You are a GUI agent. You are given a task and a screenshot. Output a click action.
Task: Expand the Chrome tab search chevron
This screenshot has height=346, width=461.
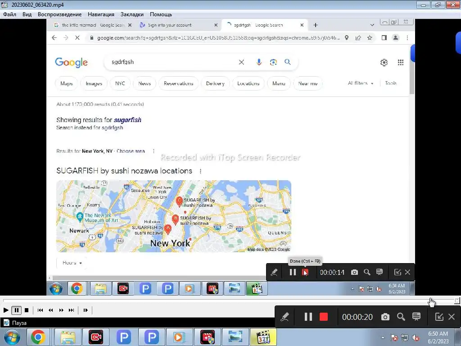(372, 25)
